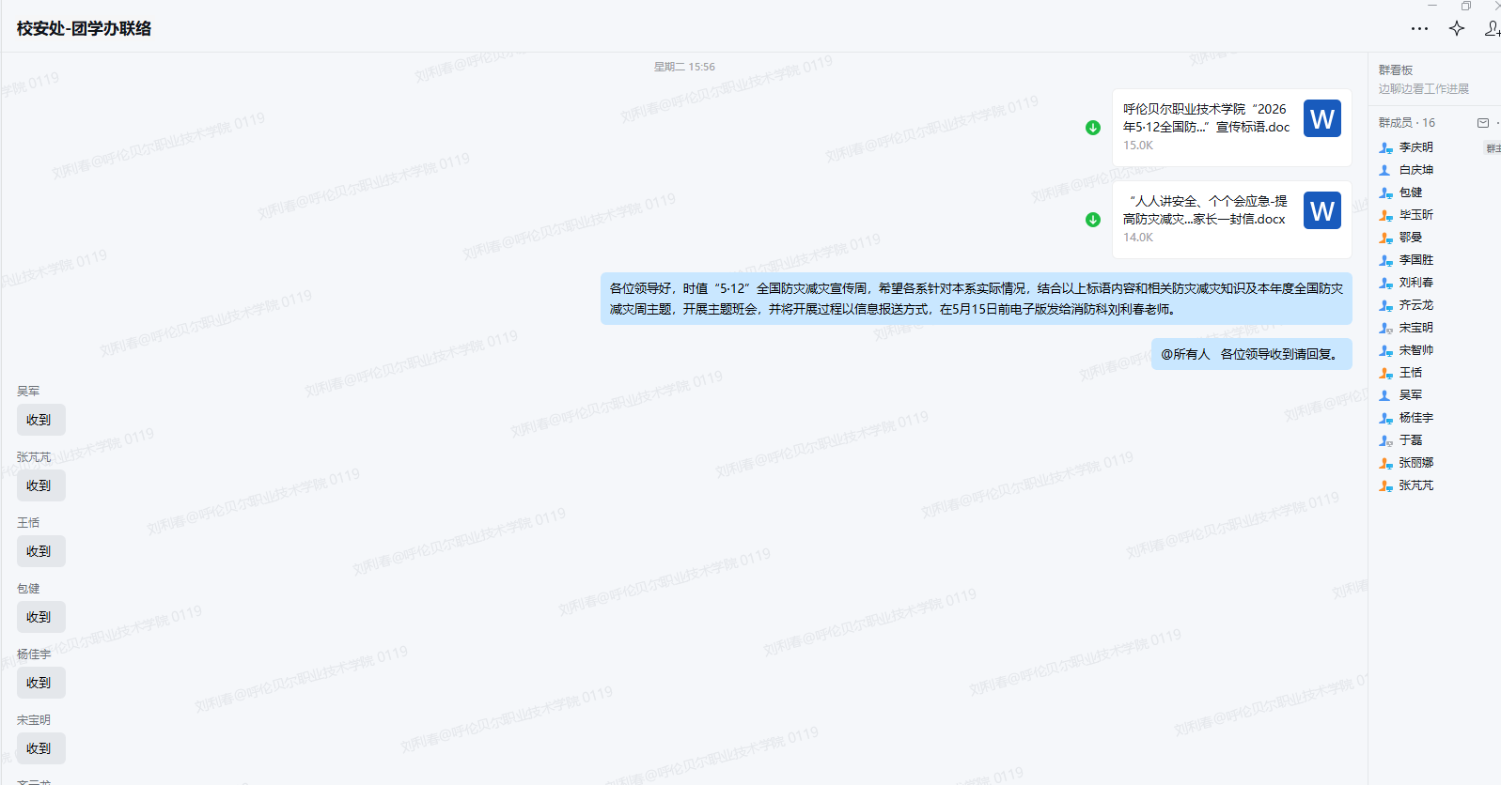Viewport: 1501px width, 785px height.
Task: Select member name 毕玉昕 in list
Action: click(x=1416, y=215)
